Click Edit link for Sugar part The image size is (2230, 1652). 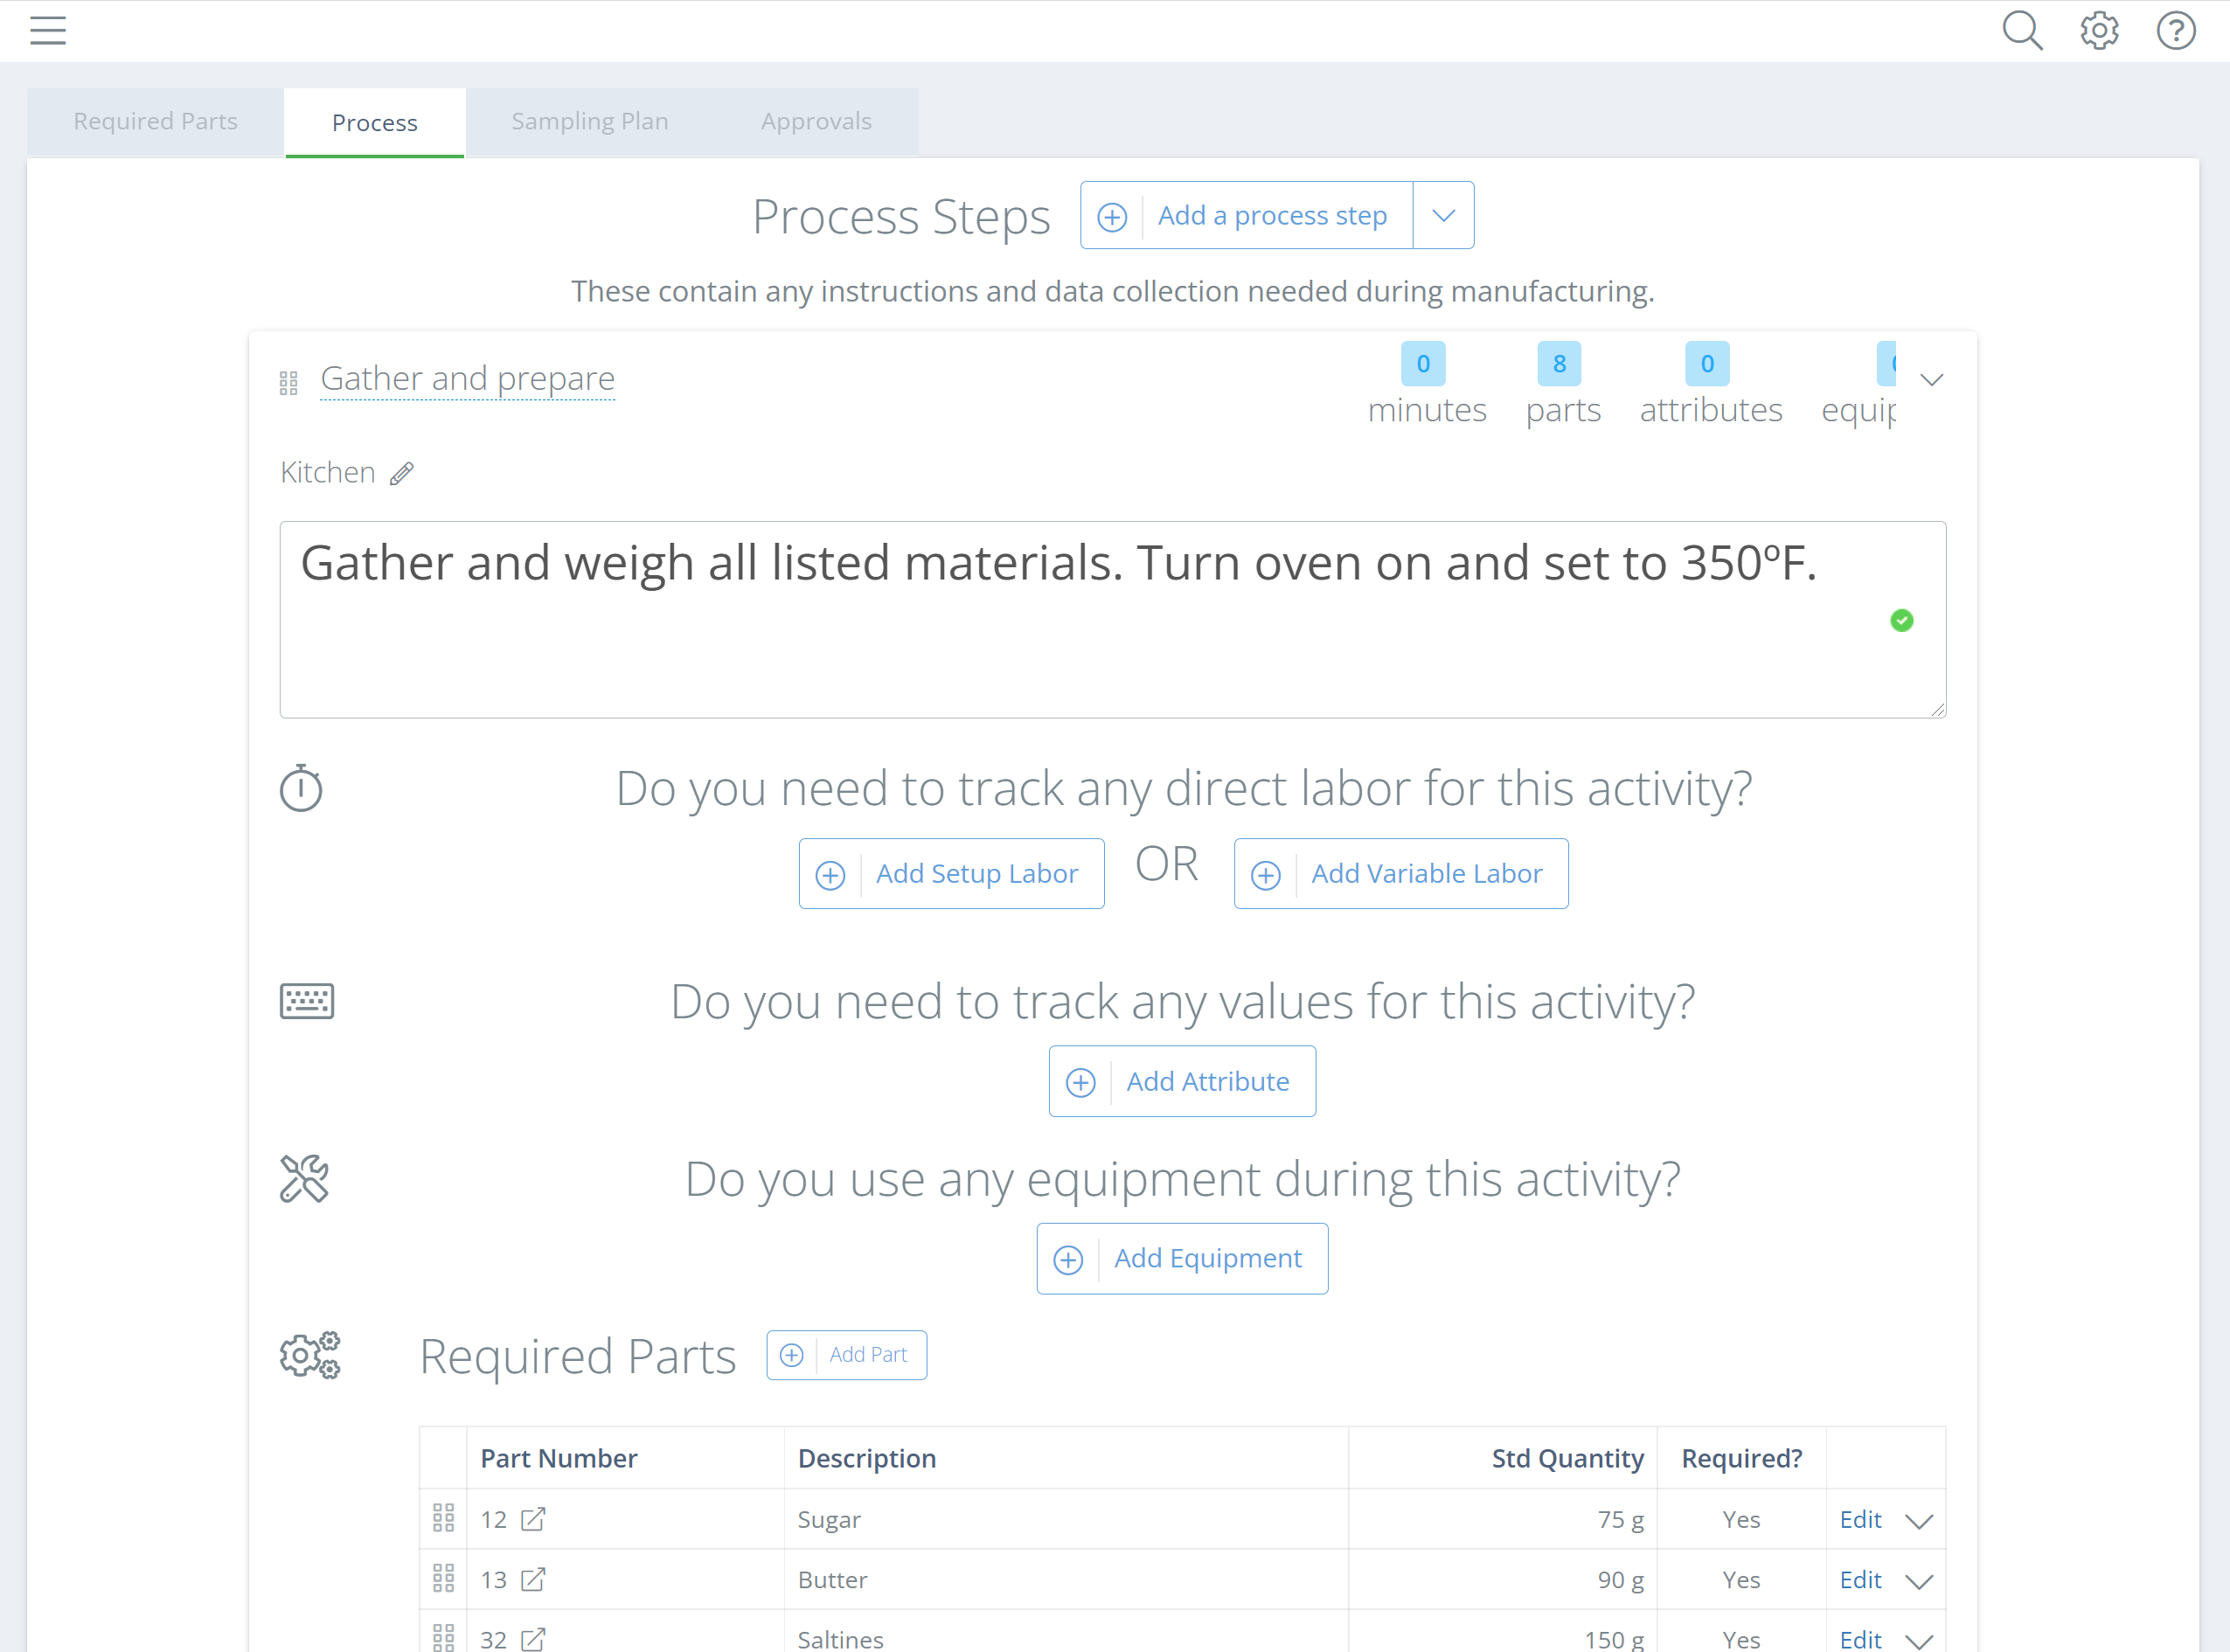pyautogui.click(x=1860, y=1519)
